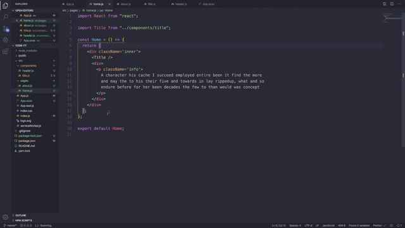Open App.scss in the Open Editors list

pos(35,41)
